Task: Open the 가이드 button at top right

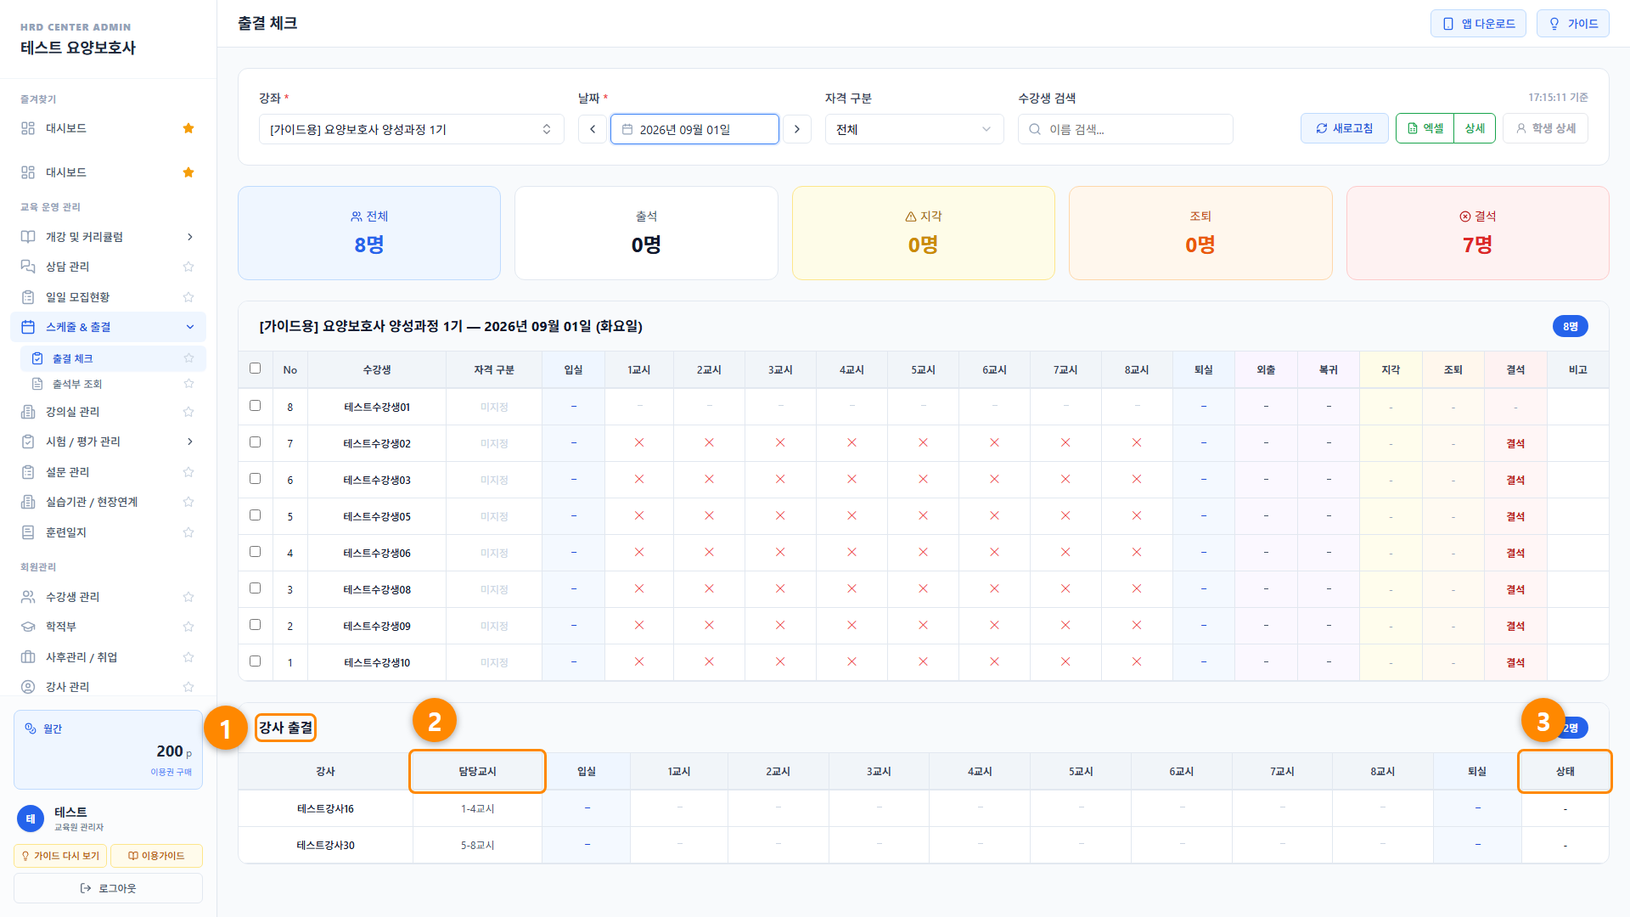Action: tap(1572, 24)
